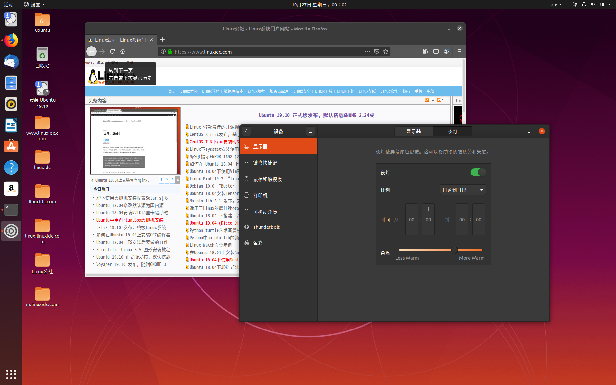This screenshot has width=616, height=385.
Task: Open the Firefox hamburger menu
Action: [x=459, y=51]
